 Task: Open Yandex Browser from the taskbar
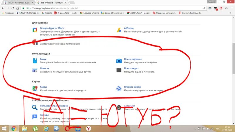tap(89, 129)
